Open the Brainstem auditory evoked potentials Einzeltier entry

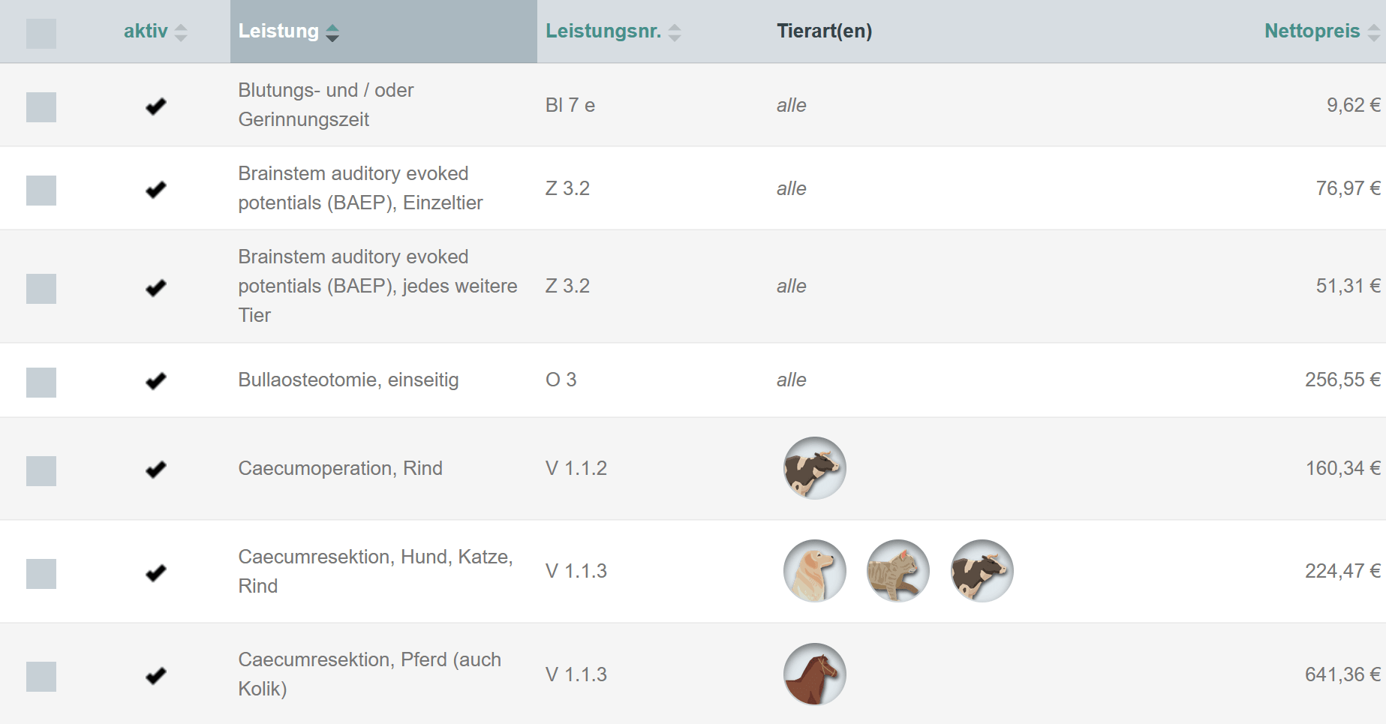[x=360, y=188]
